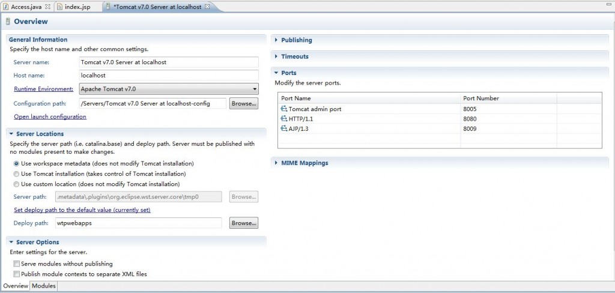This screenshot has height=293, width=615.
Task: Click Open launch configuration link
Action: (x=50, y=116)
